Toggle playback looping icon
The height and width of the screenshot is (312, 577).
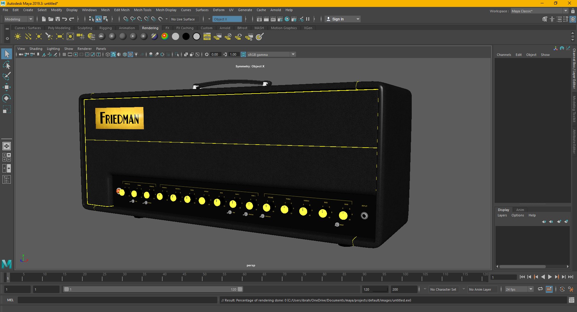click(540, 289)
